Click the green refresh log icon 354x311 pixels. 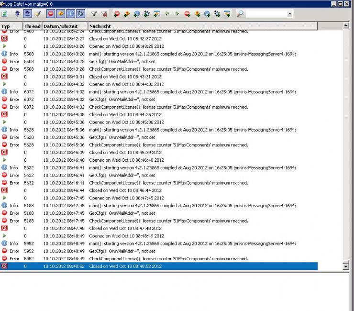point(4,14)
